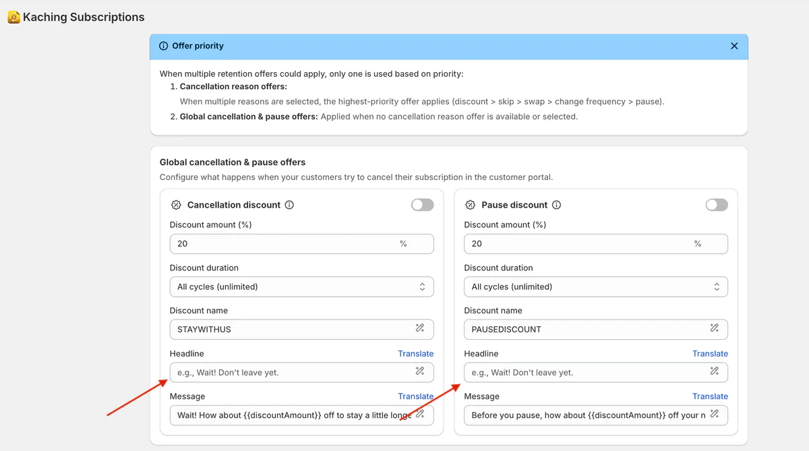Click the Cancellation discount Headline text input
This screenshot has height=451, width=809.
pyautogui.click(x=302, y=372)
